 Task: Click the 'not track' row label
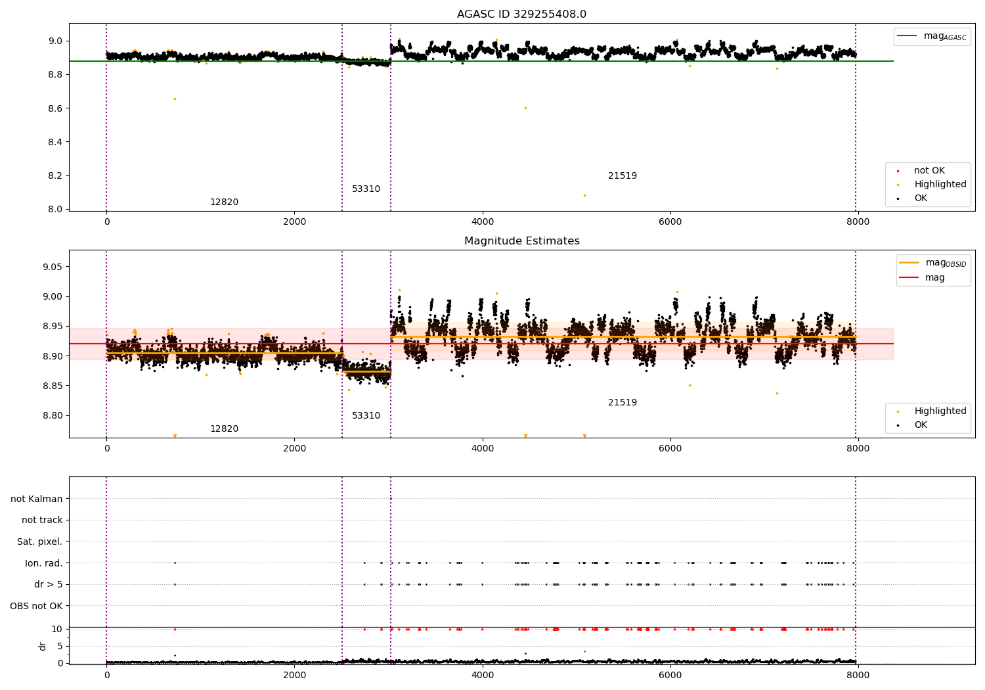point(42,520)
